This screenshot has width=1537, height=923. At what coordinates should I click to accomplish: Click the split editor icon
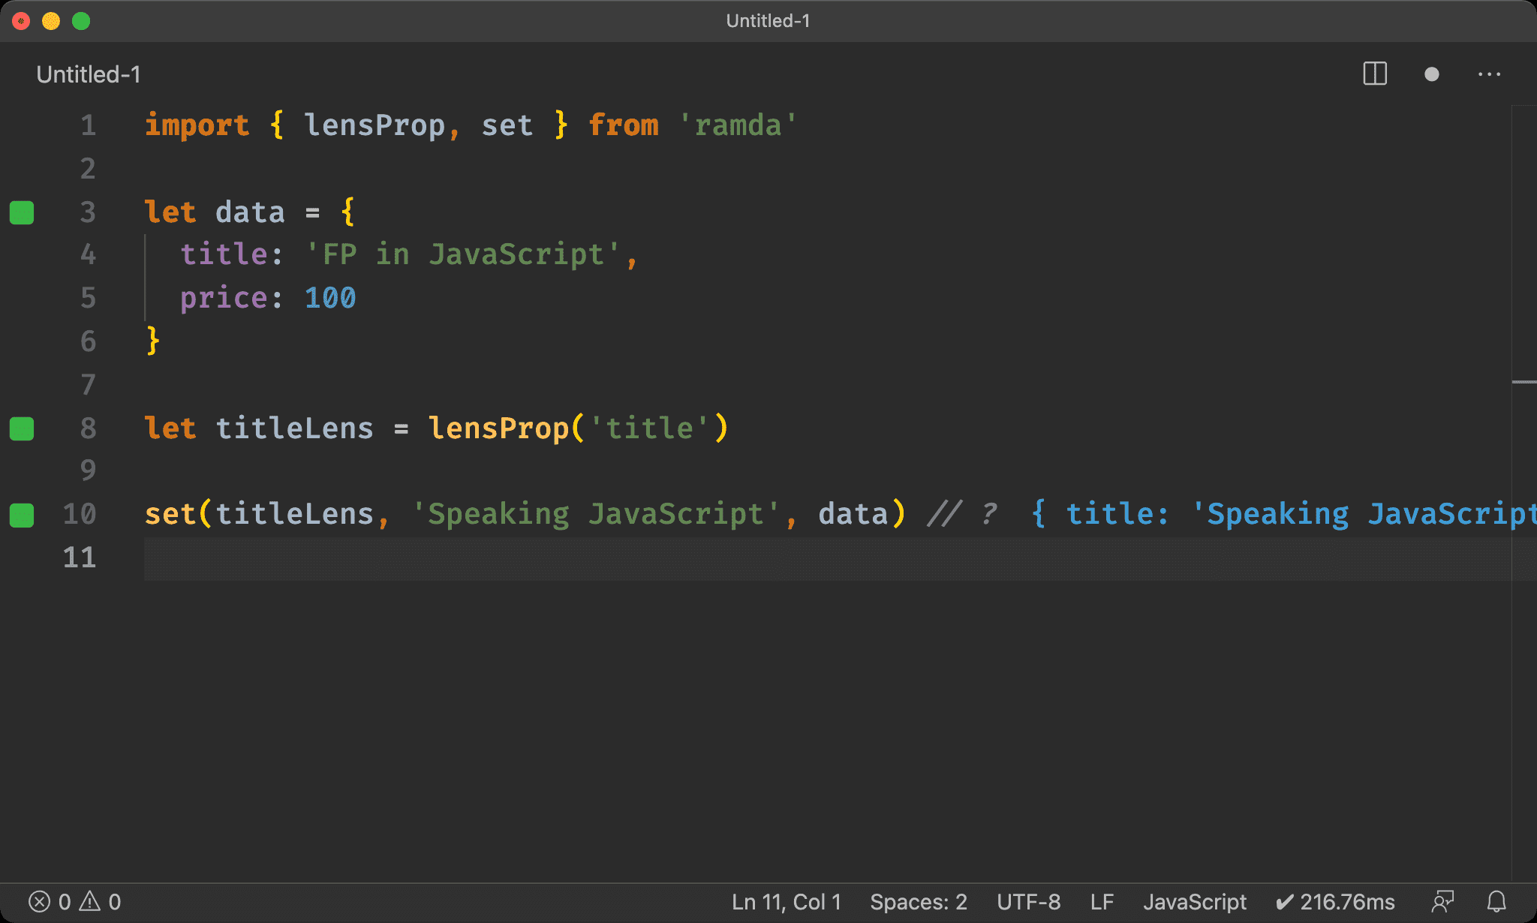[x=1375, y=74]
